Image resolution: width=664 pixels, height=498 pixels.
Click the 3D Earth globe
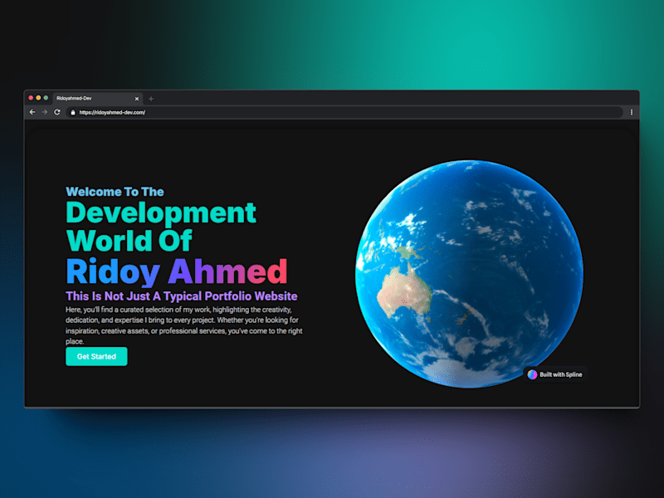[469, 274]
